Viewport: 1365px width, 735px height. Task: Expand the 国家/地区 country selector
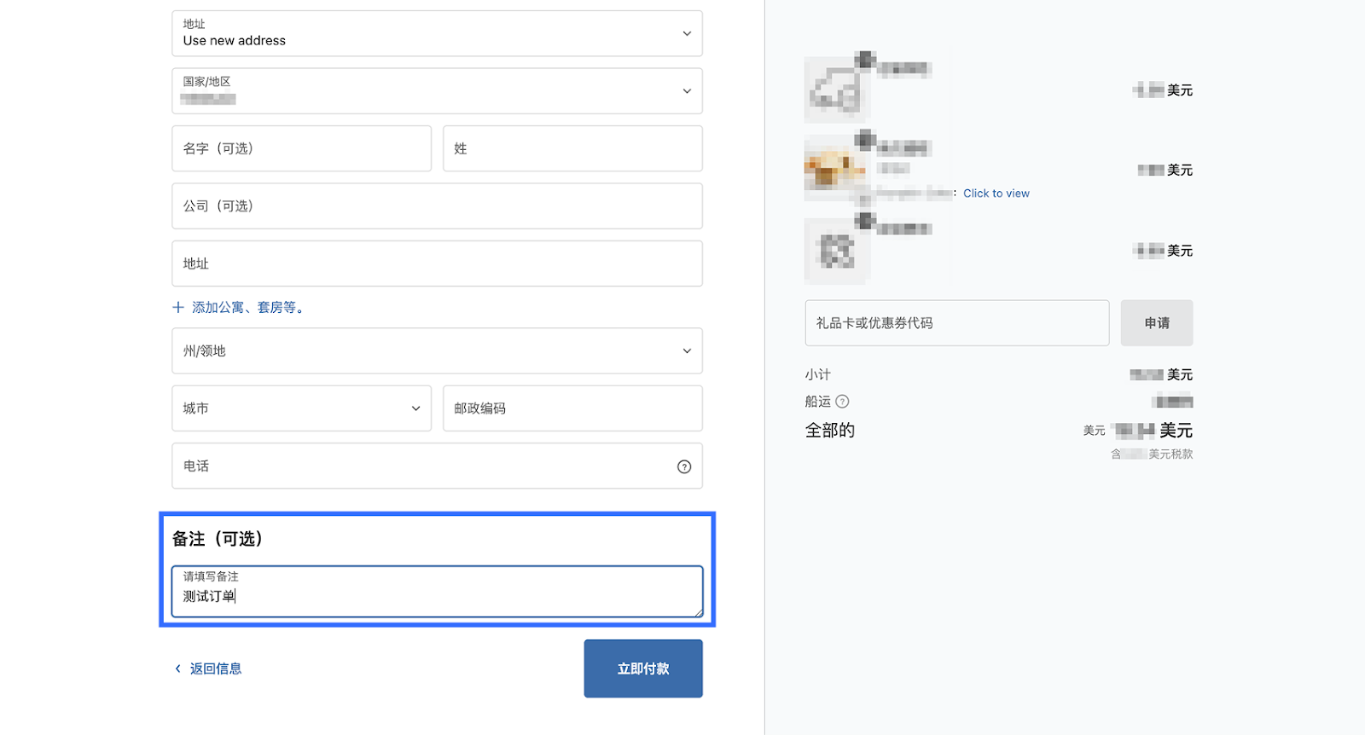coord(436,91)
